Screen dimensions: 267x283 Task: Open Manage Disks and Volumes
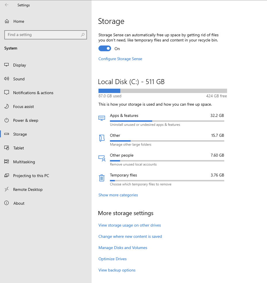click(x=123, y=248)
